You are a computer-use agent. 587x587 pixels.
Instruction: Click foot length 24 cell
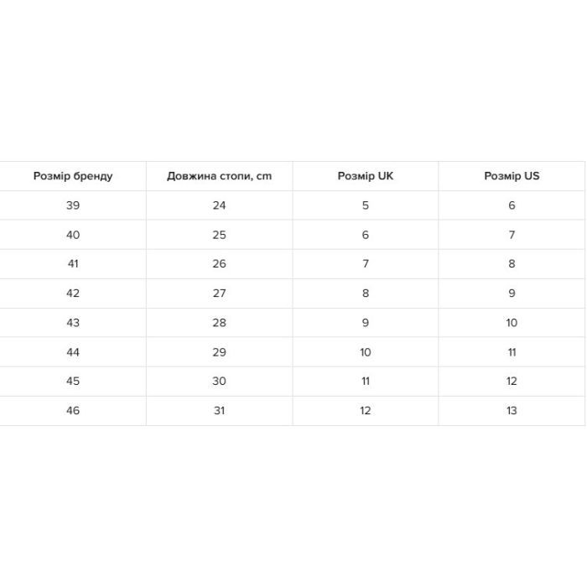220,205
